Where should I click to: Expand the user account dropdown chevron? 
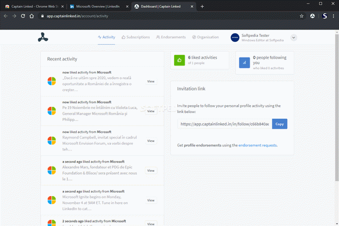coord(294,38)
